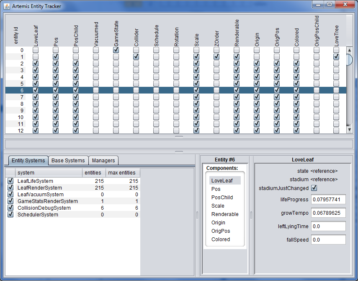Select OrigPos component in list
Screen dimensions: 358x281
coord(221,231)
